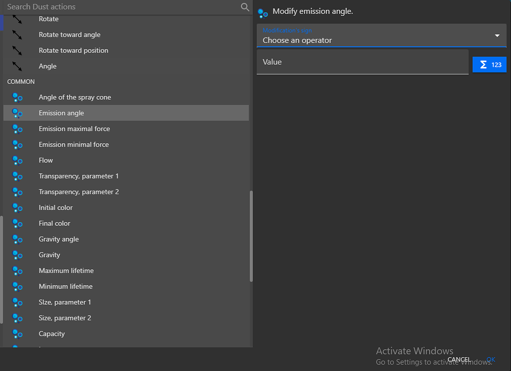
Task: Click the actions list scrollbar thumb
Action: (251, 236)
